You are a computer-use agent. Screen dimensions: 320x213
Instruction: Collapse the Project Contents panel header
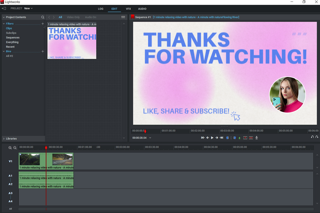(4, 17)
